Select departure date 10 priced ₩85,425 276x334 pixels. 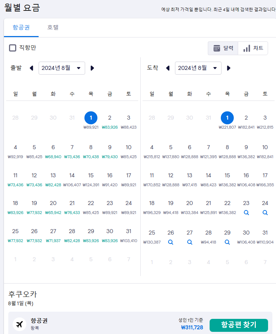[x=128, y=151]
